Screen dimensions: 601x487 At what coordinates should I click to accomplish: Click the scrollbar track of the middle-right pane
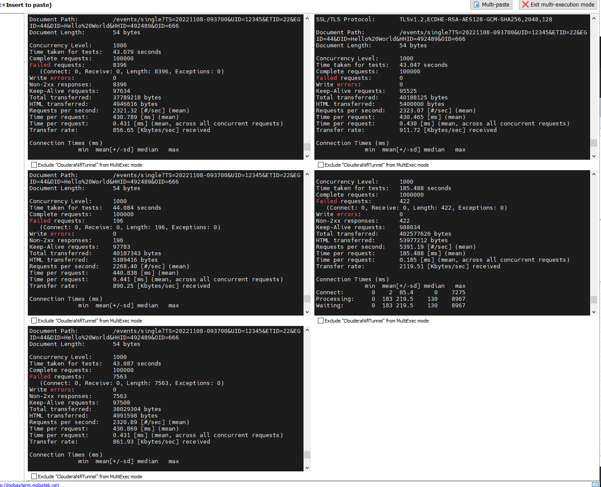coord(594,239)
